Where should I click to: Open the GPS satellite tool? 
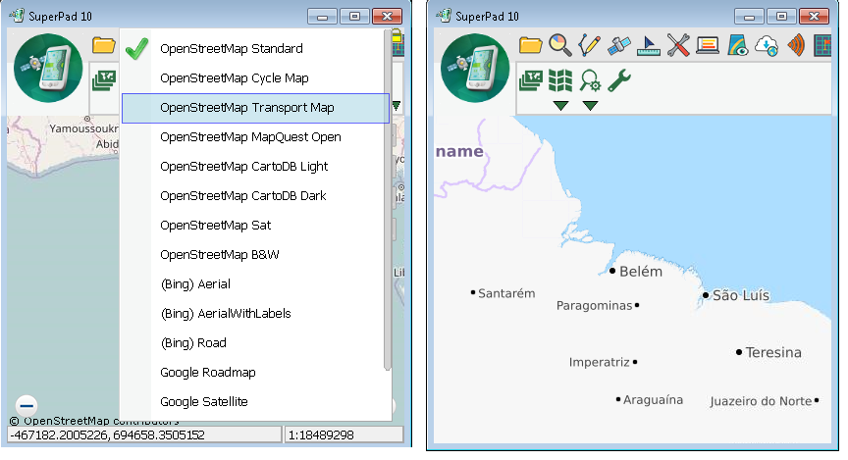coord(618,46)
